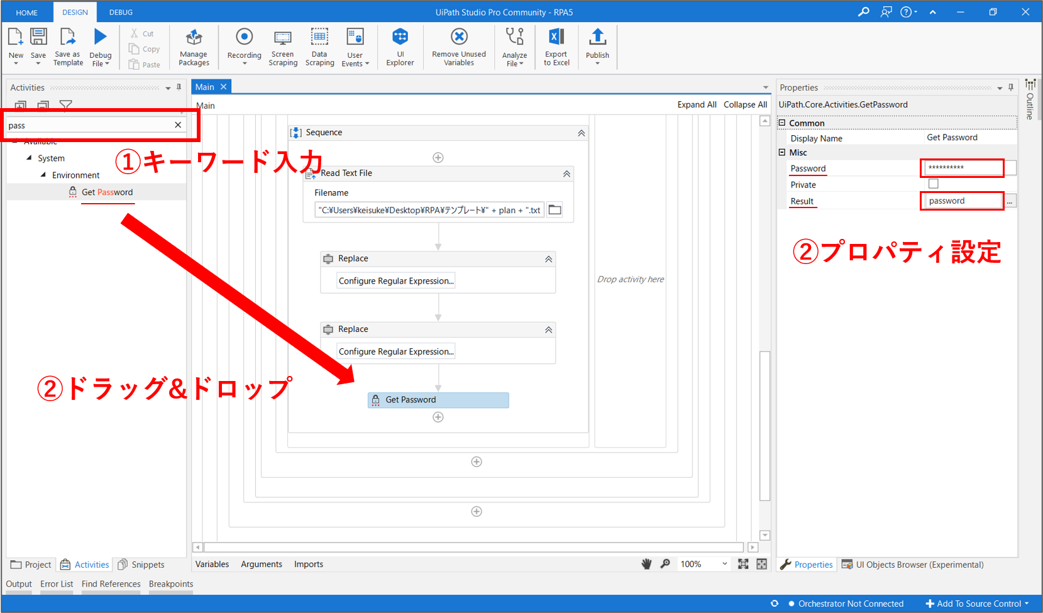The height and width of the screenshot is (613, 1043).
Task: Collapse the Read Text File activity
Action: pyautogui.click(x=566, y=174)
